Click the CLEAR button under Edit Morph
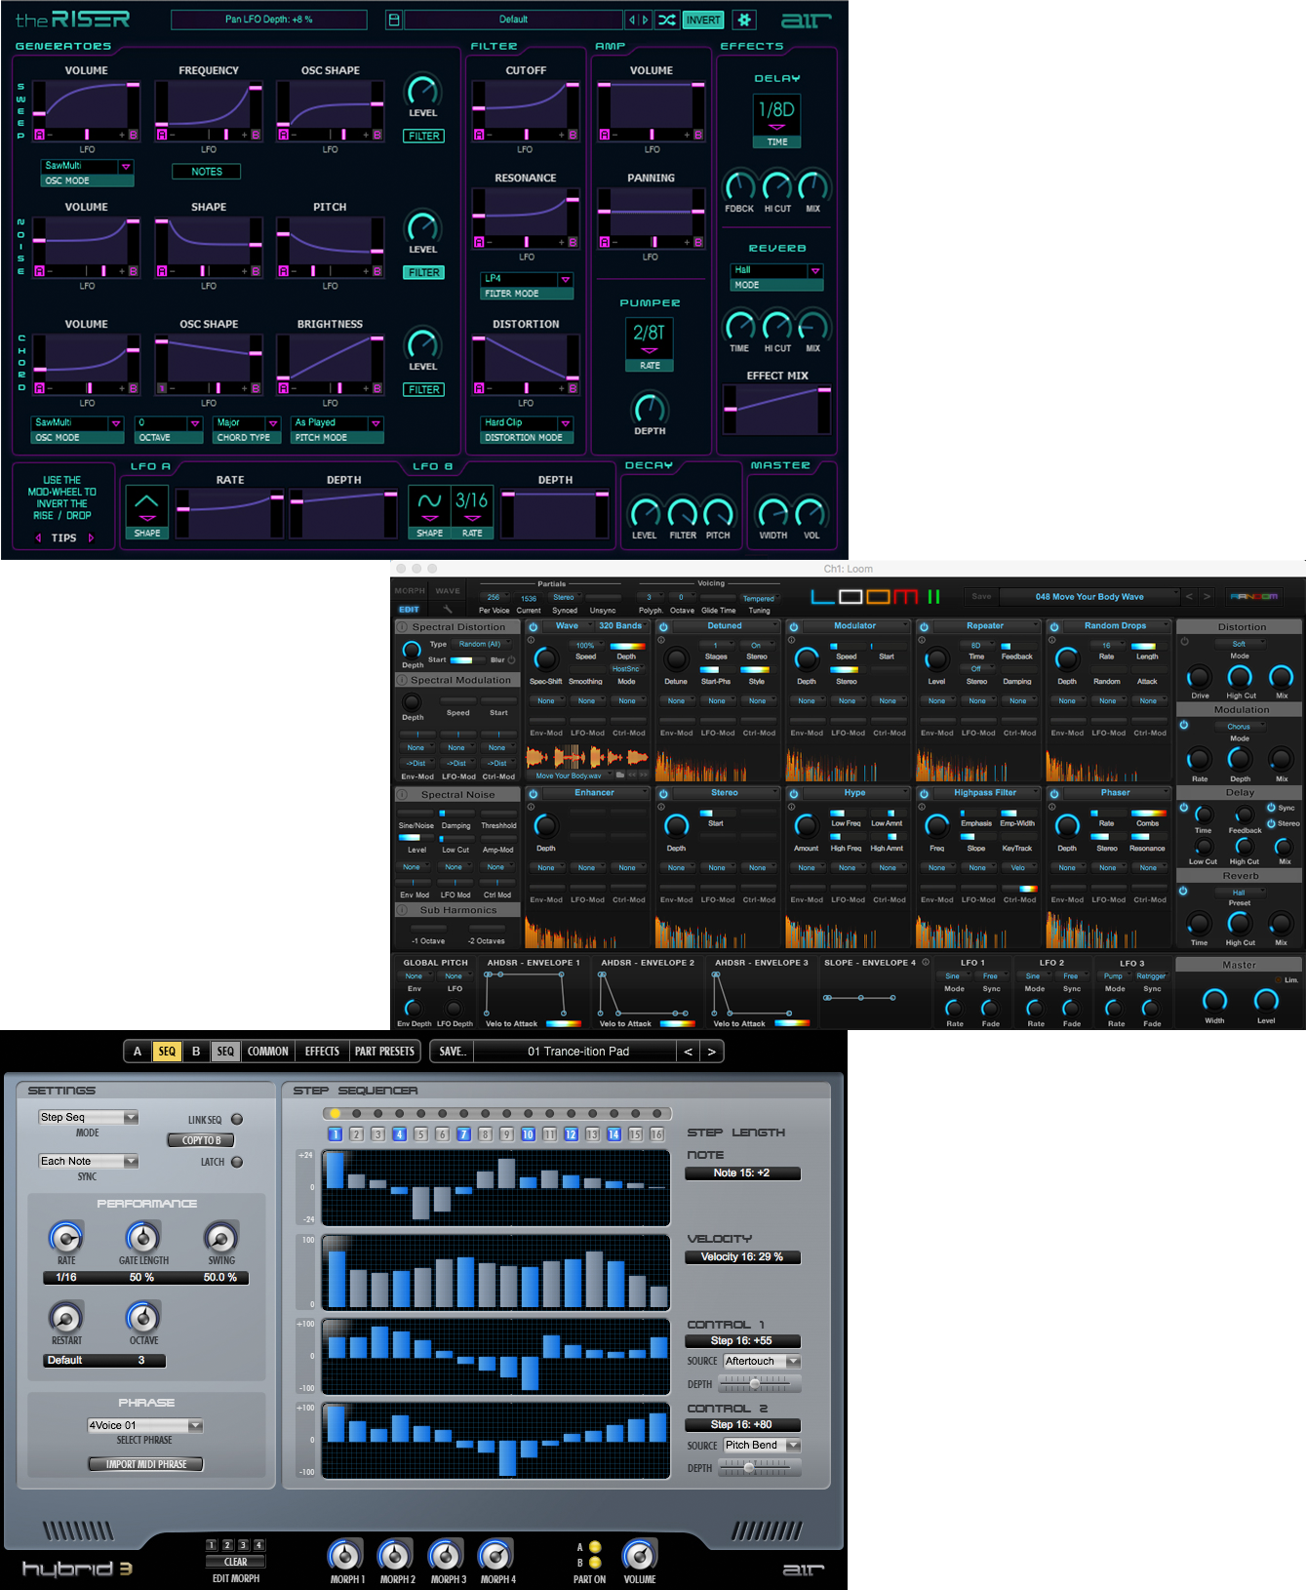 click(236, 1562)
